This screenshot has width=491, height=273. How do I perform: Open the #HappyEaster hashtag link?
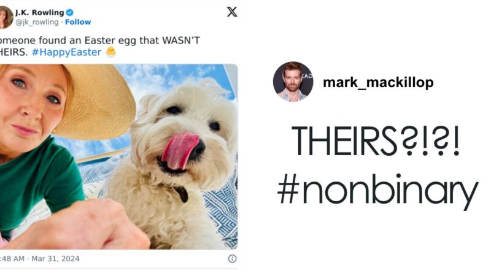67,52
